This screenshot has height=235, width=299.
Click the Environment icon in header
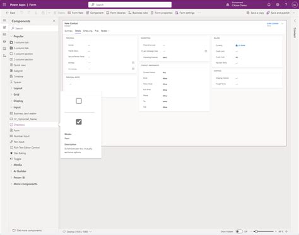(x=228, y=4)
